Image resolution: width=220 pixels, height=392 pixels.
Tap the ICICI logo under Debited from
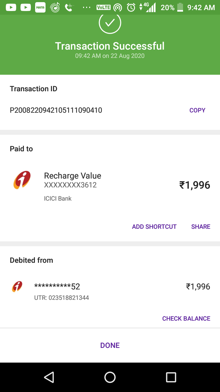(x=17, y=287)
